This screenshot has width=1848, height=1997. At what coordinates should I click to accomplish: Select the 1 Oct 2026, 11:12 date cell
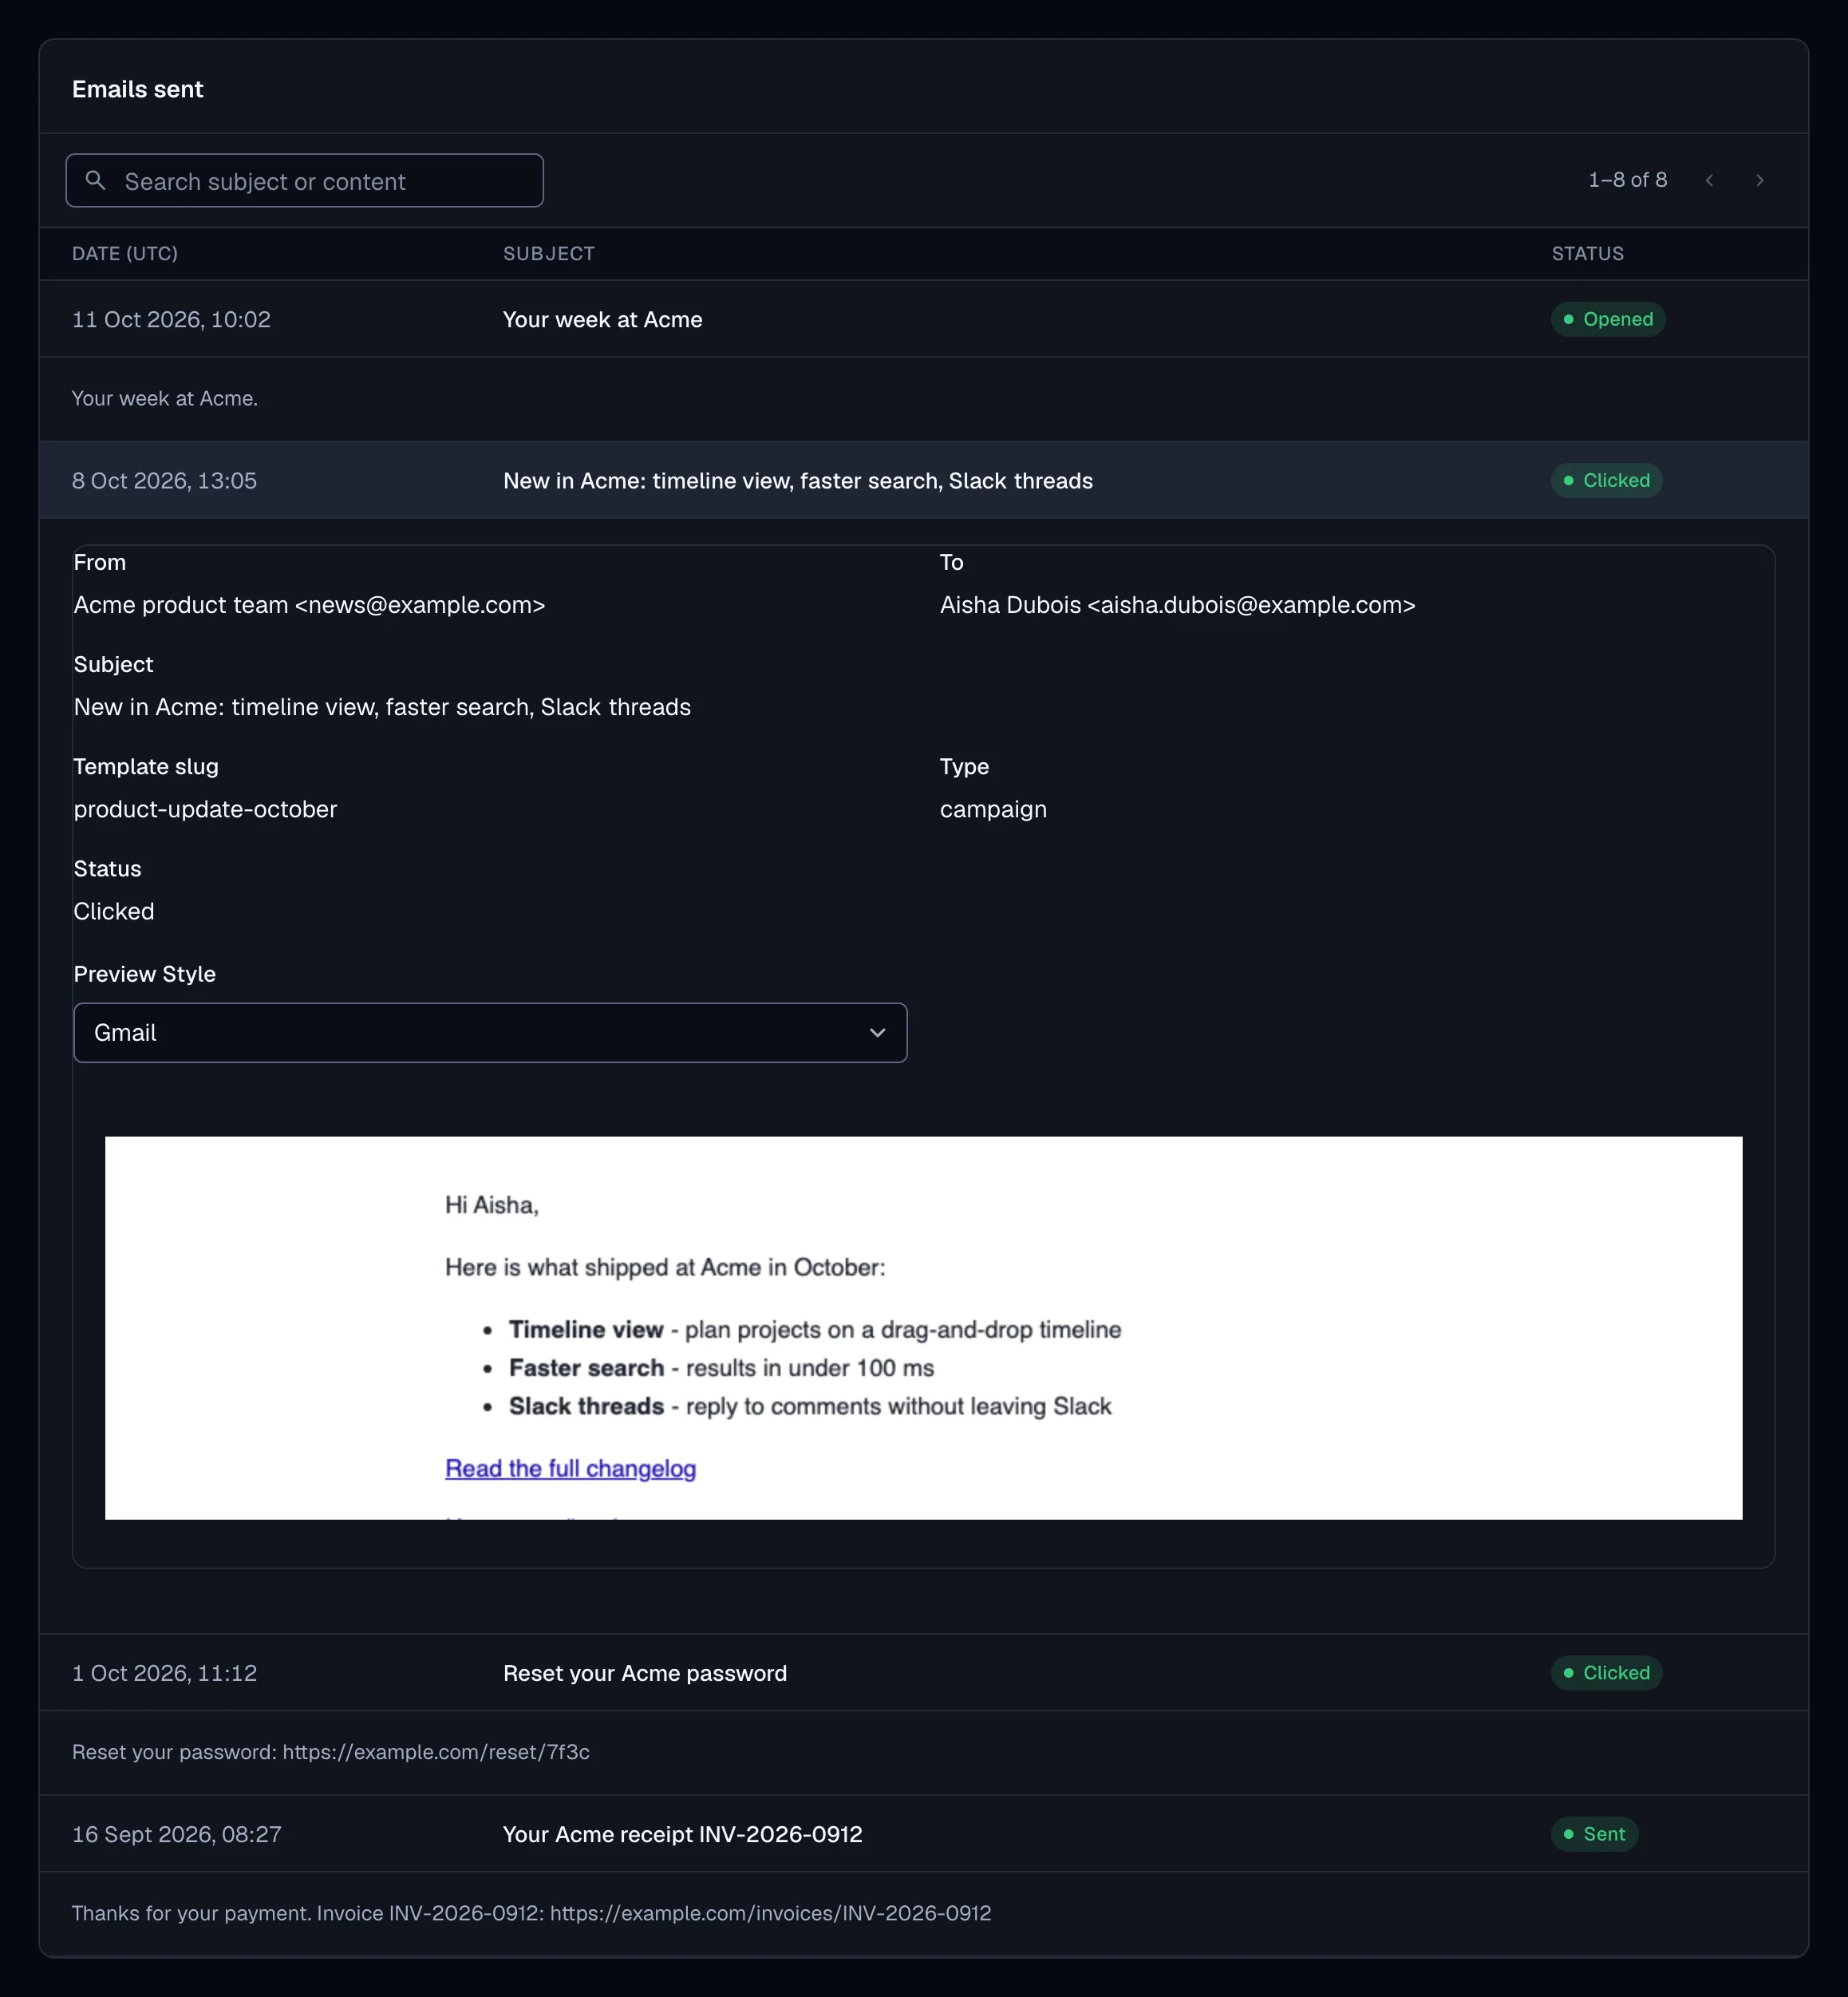pyautogui.click(x=164, y=1673)
